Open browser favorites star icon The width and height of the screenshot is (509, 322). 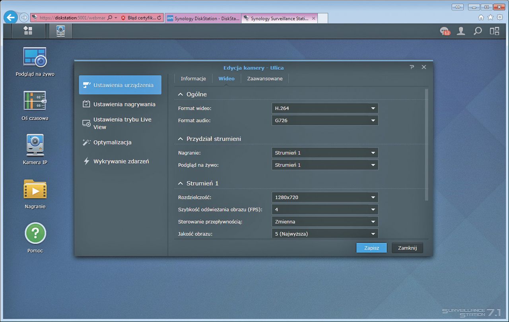click(x=490, y=17)
